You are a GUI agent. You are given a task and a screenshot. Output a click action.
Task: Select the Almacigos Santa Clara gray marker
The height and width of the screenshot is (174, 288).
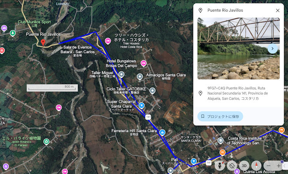point(140,77)
